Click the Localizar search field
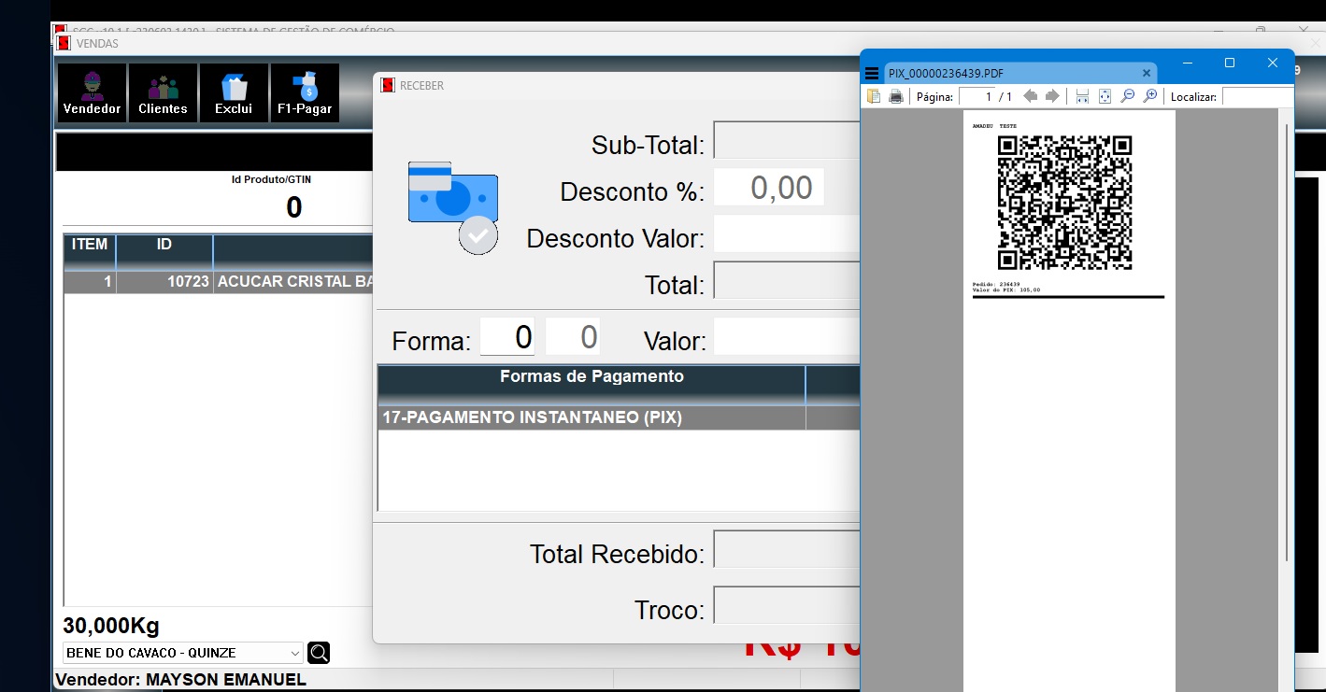This screenshot has width=1326, height=692. 1257,96
